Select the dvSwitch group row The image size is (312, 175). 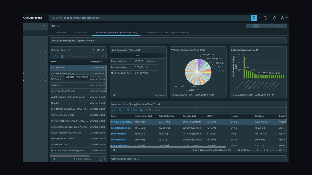pos(78,85)
